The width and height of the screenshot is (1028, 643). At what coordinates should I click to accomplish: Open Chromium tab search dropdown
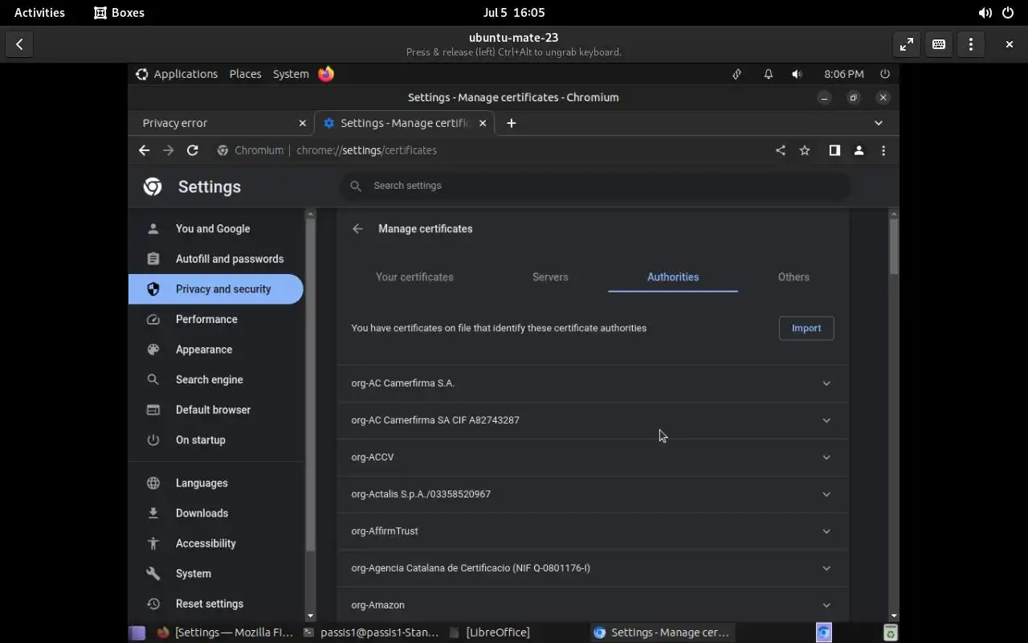[878, 123]
